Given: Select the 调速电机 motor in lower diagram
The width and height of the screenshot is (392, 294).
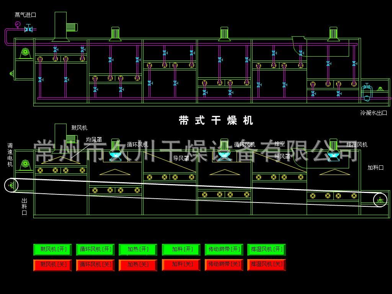Looking at the screenshot, I should 25,165.
